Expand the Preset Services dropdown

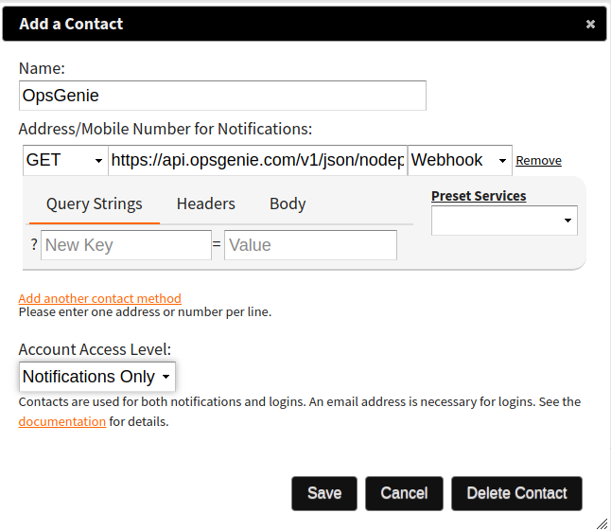(504, 221)
